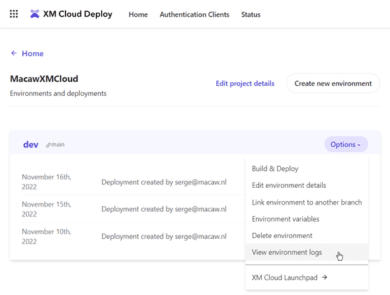This screenshot has height=295, width=390.
Task: Click the back arrow beside Home
Action: click(x=14, y=53)
